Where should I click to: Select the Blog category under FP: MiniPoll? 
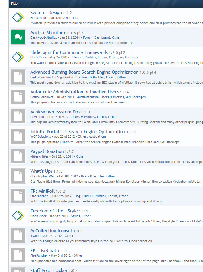point(77,196)
